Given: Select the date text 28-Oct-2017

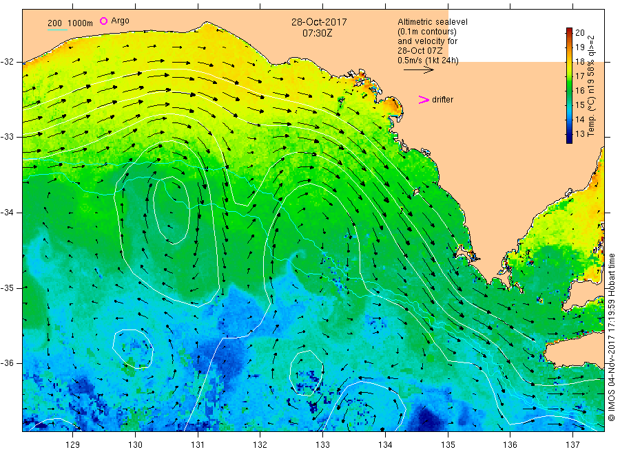Looking at the screenshot, I should tap(319, 22).
